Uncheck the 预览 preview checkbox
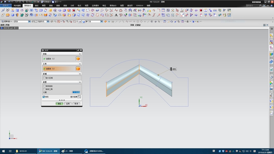This screenshot has height=154, width=274. [44, 97]
